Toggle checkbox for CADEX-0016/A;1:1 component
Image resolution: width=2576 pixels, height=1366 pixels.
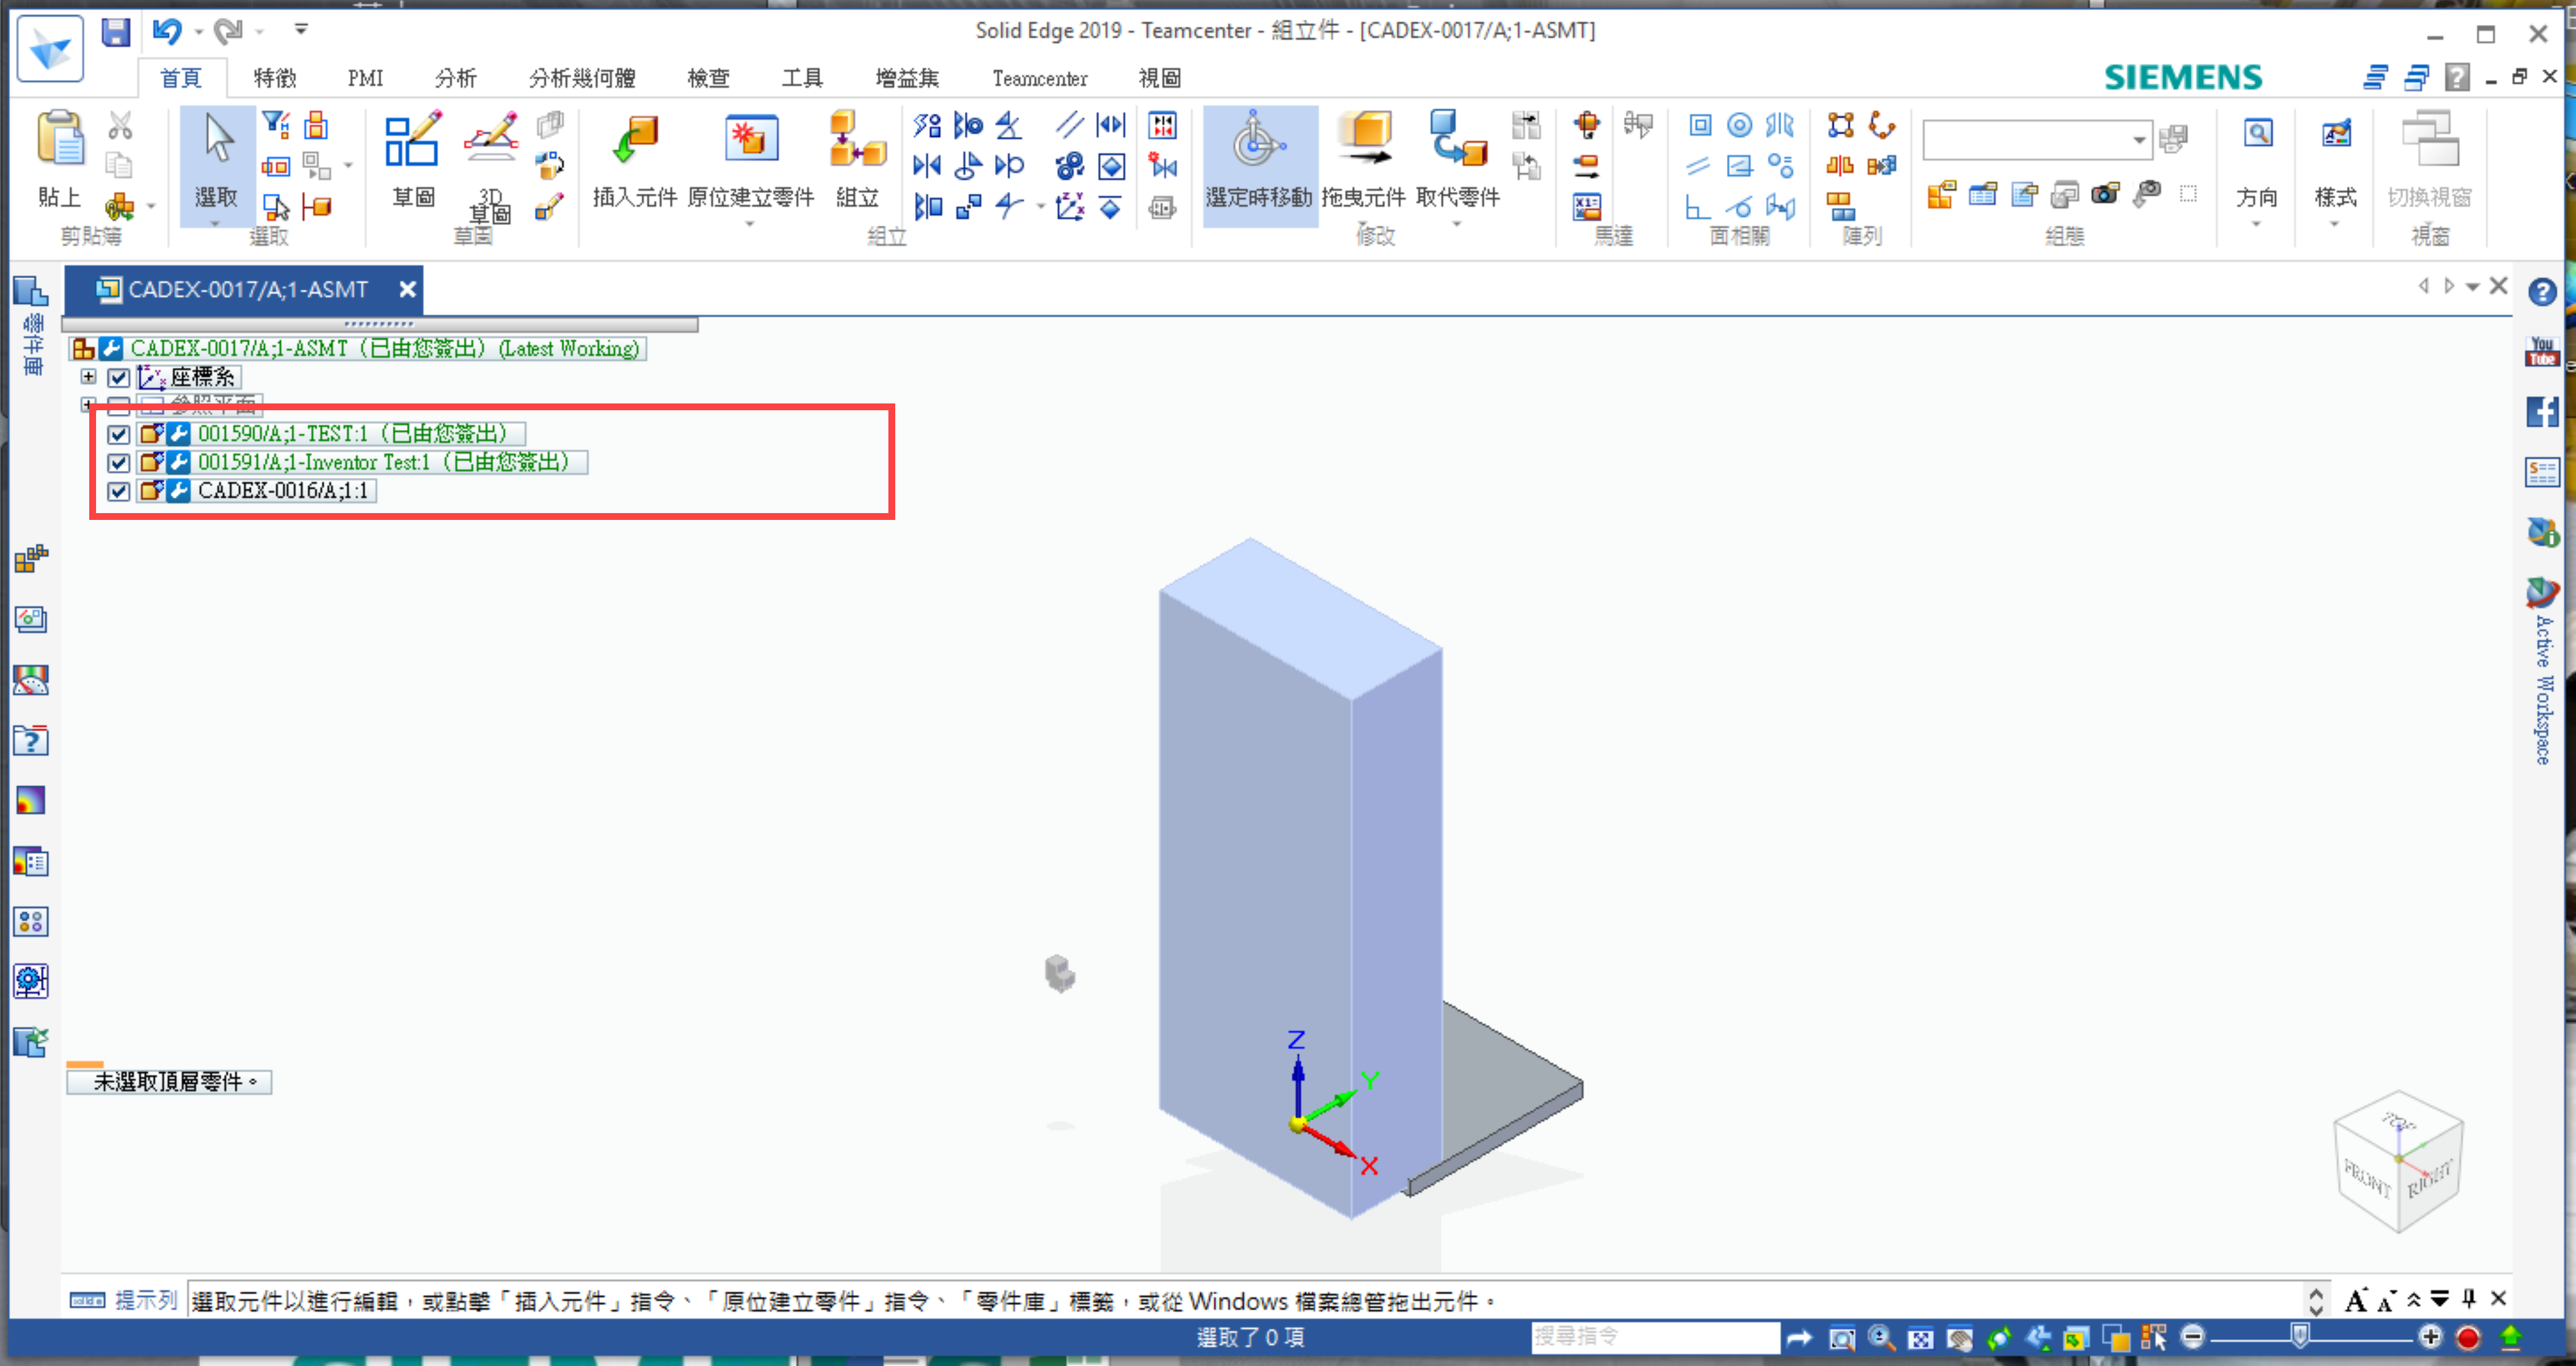tap(119, 491)
